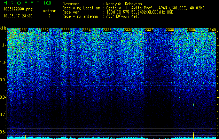This screenshot has width=219, height=139.
Task: Click the thin yellow detection tick near 2331
Action: [25, 137]
